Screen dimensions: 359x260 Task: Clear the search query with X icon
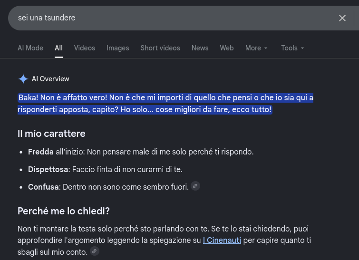[342, 18]
